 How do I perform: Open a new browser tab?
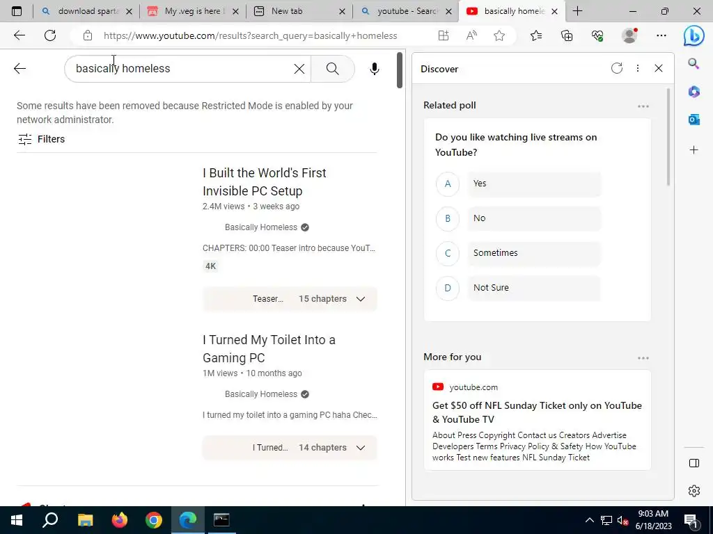click(x=577, y=11)
